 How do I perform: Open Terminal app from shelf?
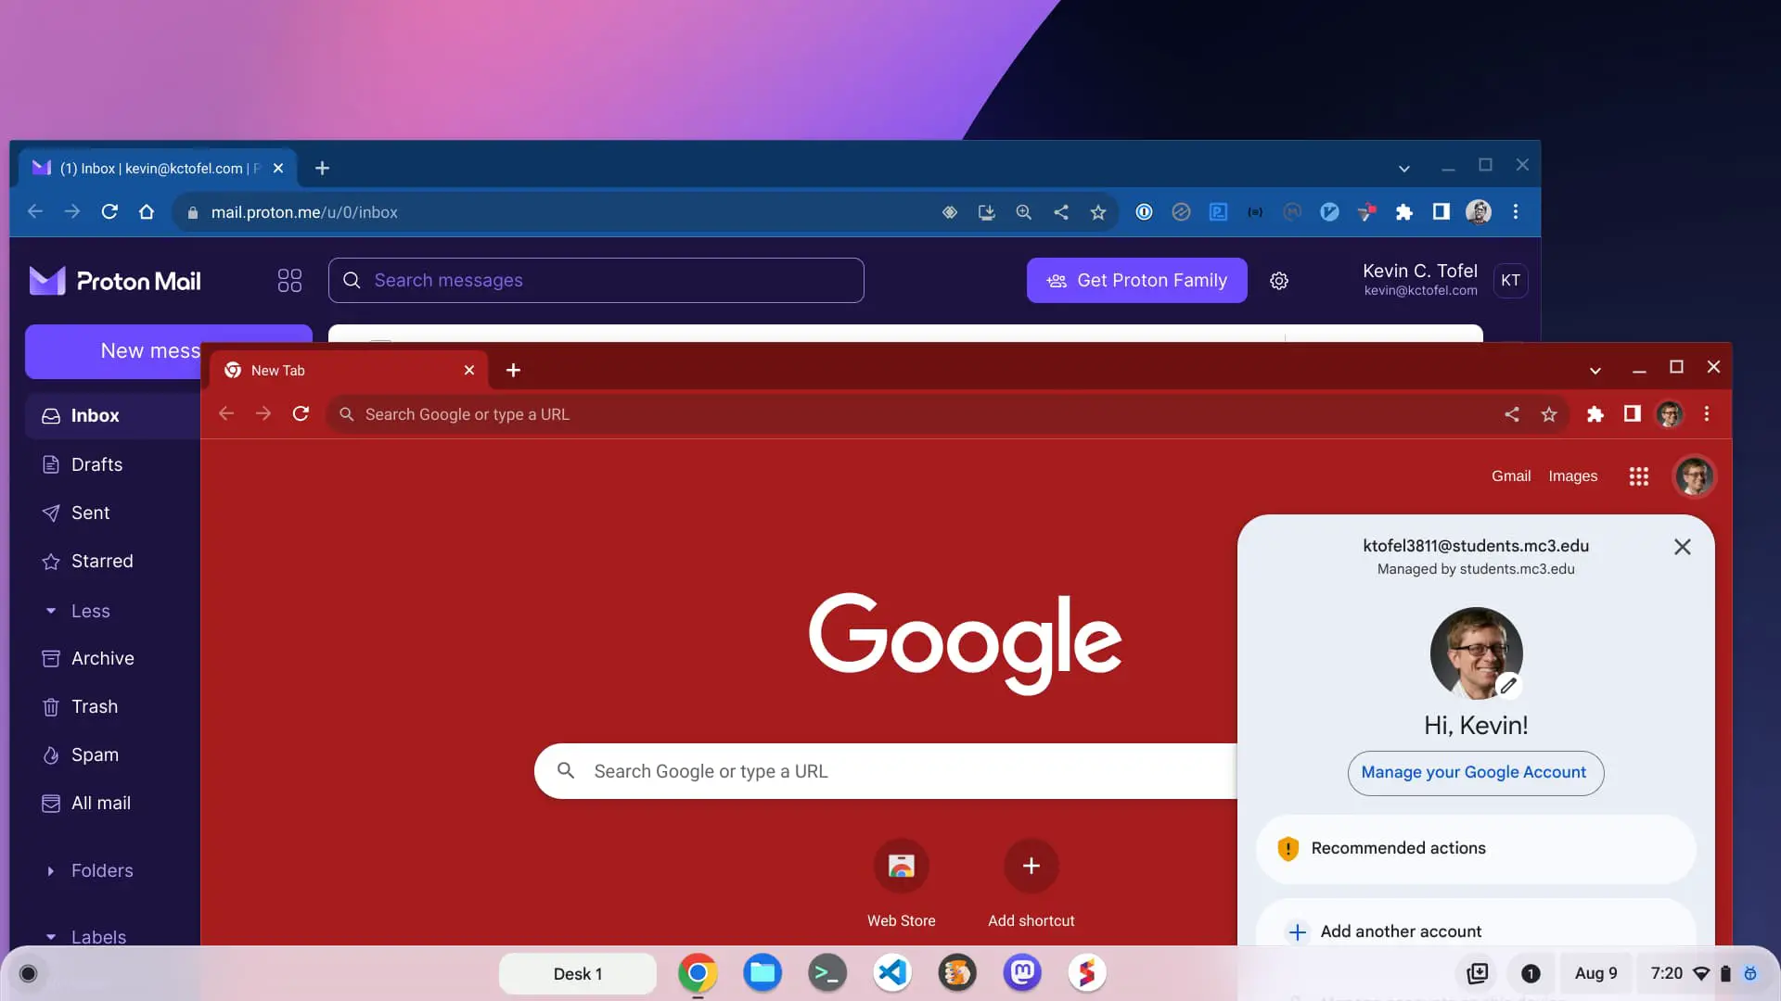click(827, 973)
